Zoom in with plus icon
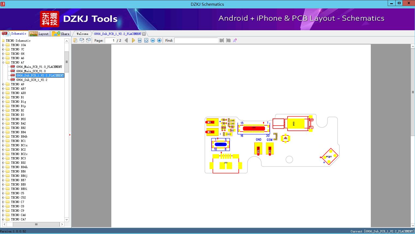Screen dimensions: 415x234 point(159,40)
